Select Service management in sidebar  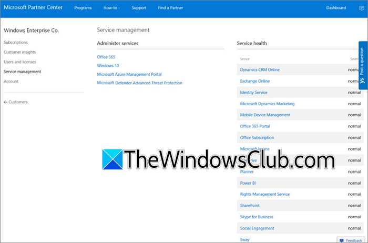(22, 72)
